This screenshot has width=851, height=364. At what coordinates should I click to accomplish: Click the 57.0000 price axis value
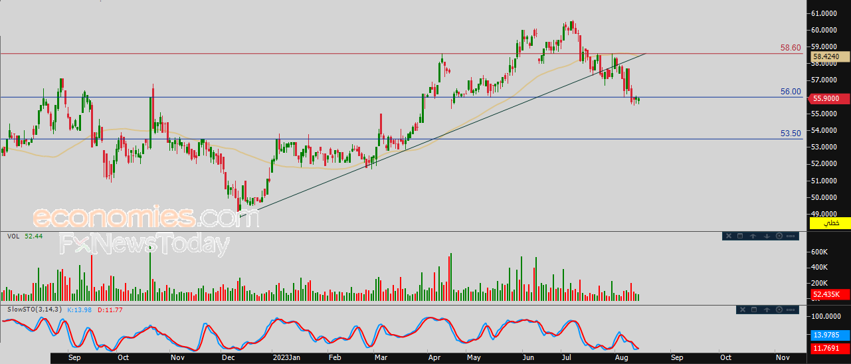tap(824, 80)
